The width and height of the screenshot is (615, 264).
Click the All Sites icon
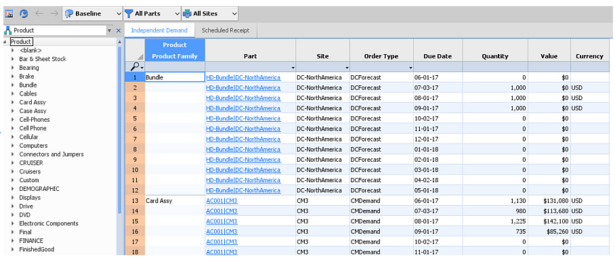(x=187, y=14)
